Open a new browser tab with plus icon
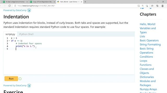Viewport: 167px width, 93px height. tap(85, 2)
